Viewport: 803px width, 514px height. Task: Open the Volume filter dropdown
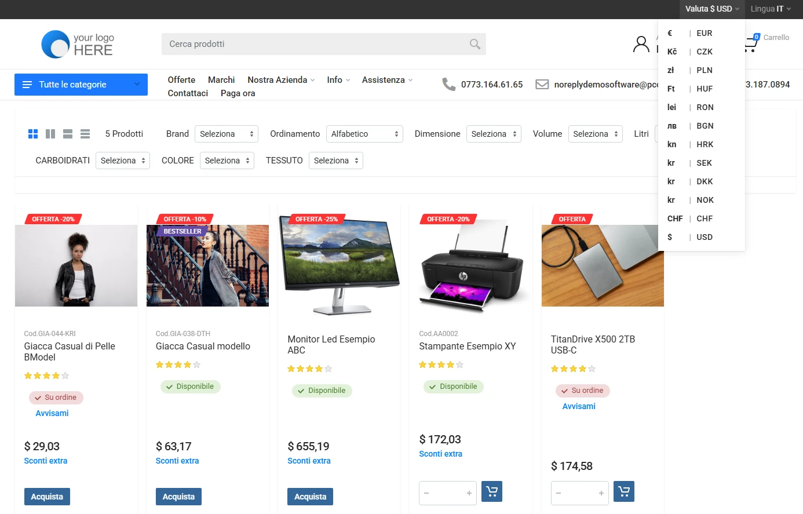(596, 134)
